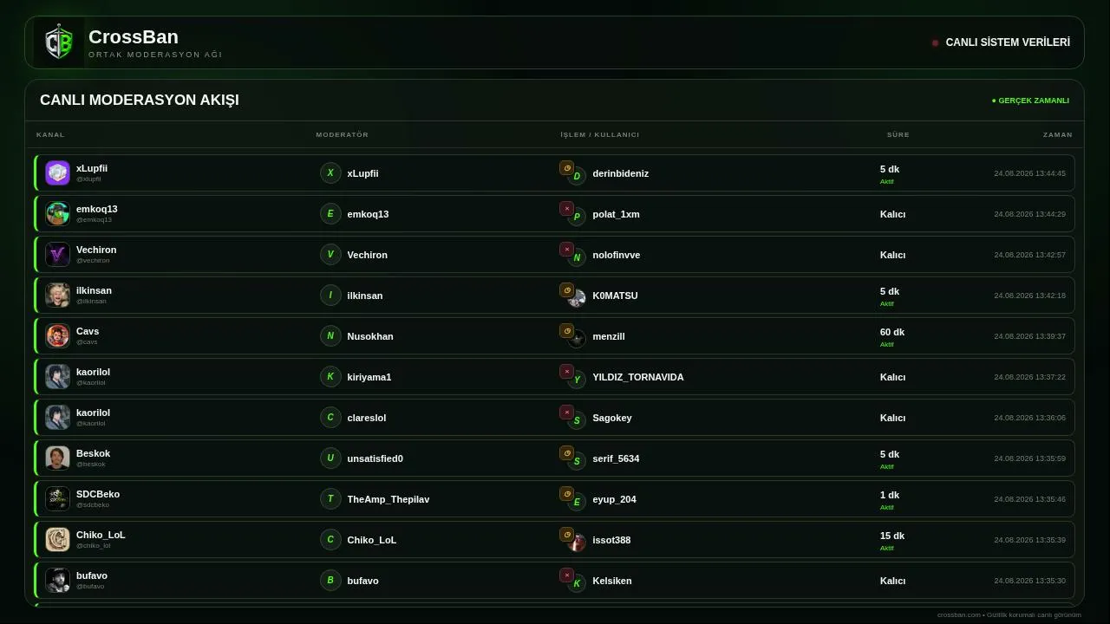Click moderator badge N for Nusokhan
This screenshot has height=624, width=1110.
tap(330, 336)
